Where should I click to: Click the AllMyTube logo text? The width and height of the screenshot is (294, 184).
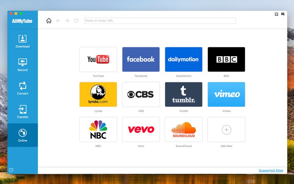22,21
